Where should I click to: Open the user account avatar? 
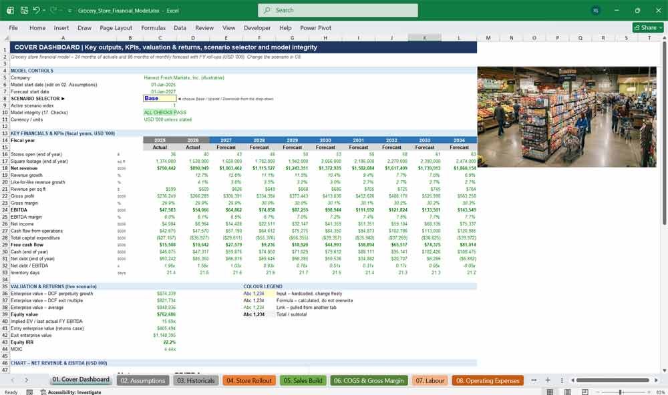coord(596,11)
